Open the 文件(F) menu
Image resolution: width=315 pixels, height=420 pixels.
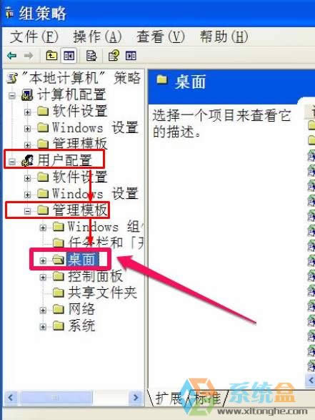tap(34, 36)
